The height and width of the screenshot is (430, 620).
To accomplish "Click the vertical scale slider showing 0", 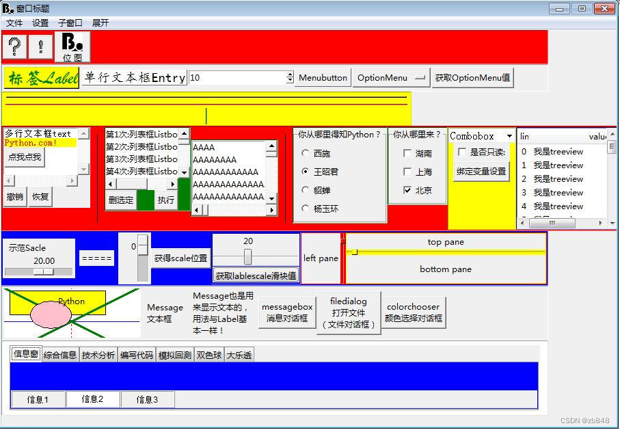I will point(143,245).
